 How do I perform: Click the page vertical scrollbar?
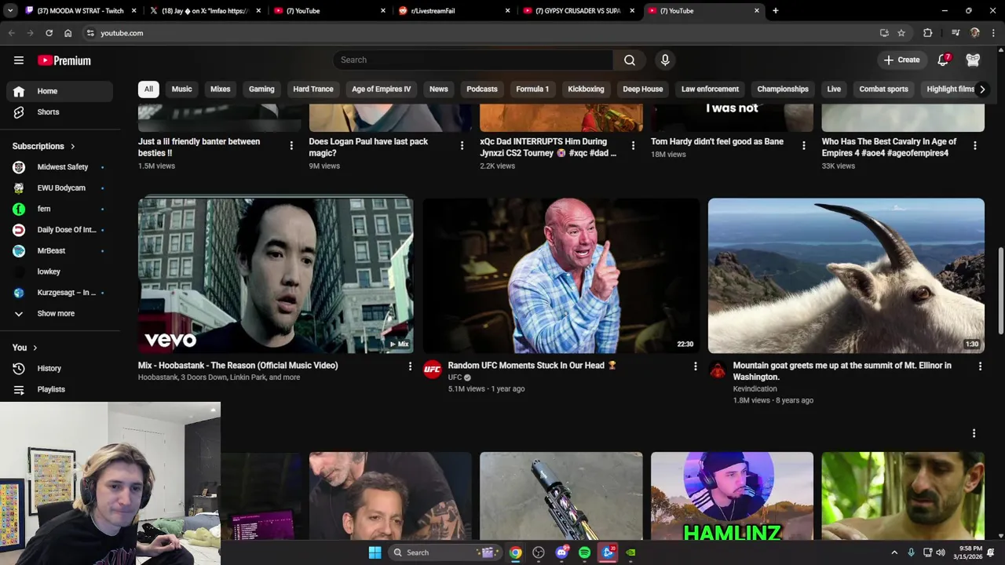(x=1000, y=290)
